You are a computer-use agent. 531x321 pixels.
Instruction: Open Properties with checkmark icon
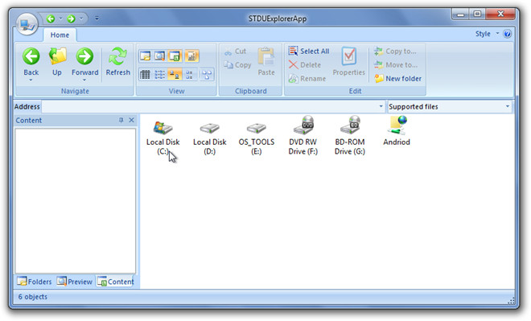(x=349, y=62)
